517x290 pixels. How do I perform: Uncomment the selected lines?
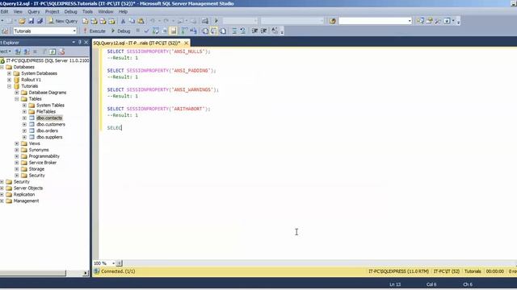[243, 31]
